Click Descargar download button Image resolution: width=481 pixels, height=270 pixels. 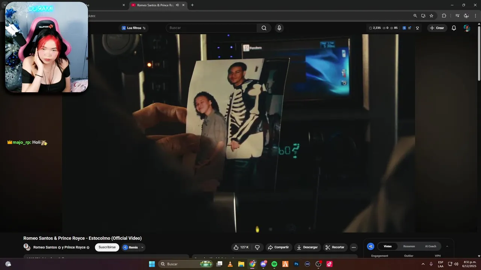307,247
